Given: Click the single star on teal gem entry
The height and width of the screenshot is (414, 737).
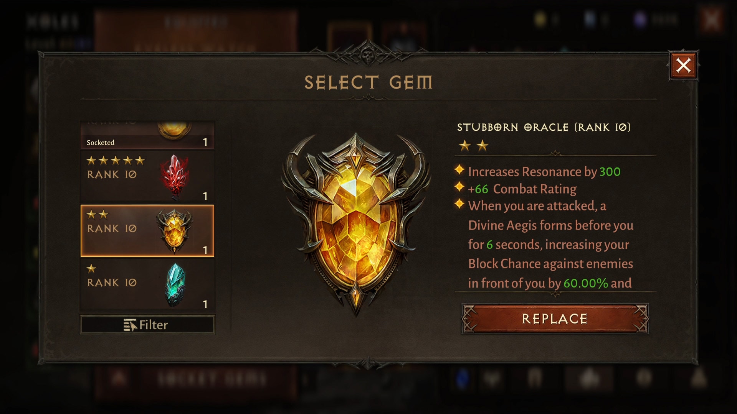Looking at the screenshot, I should (x=91, y=268).
